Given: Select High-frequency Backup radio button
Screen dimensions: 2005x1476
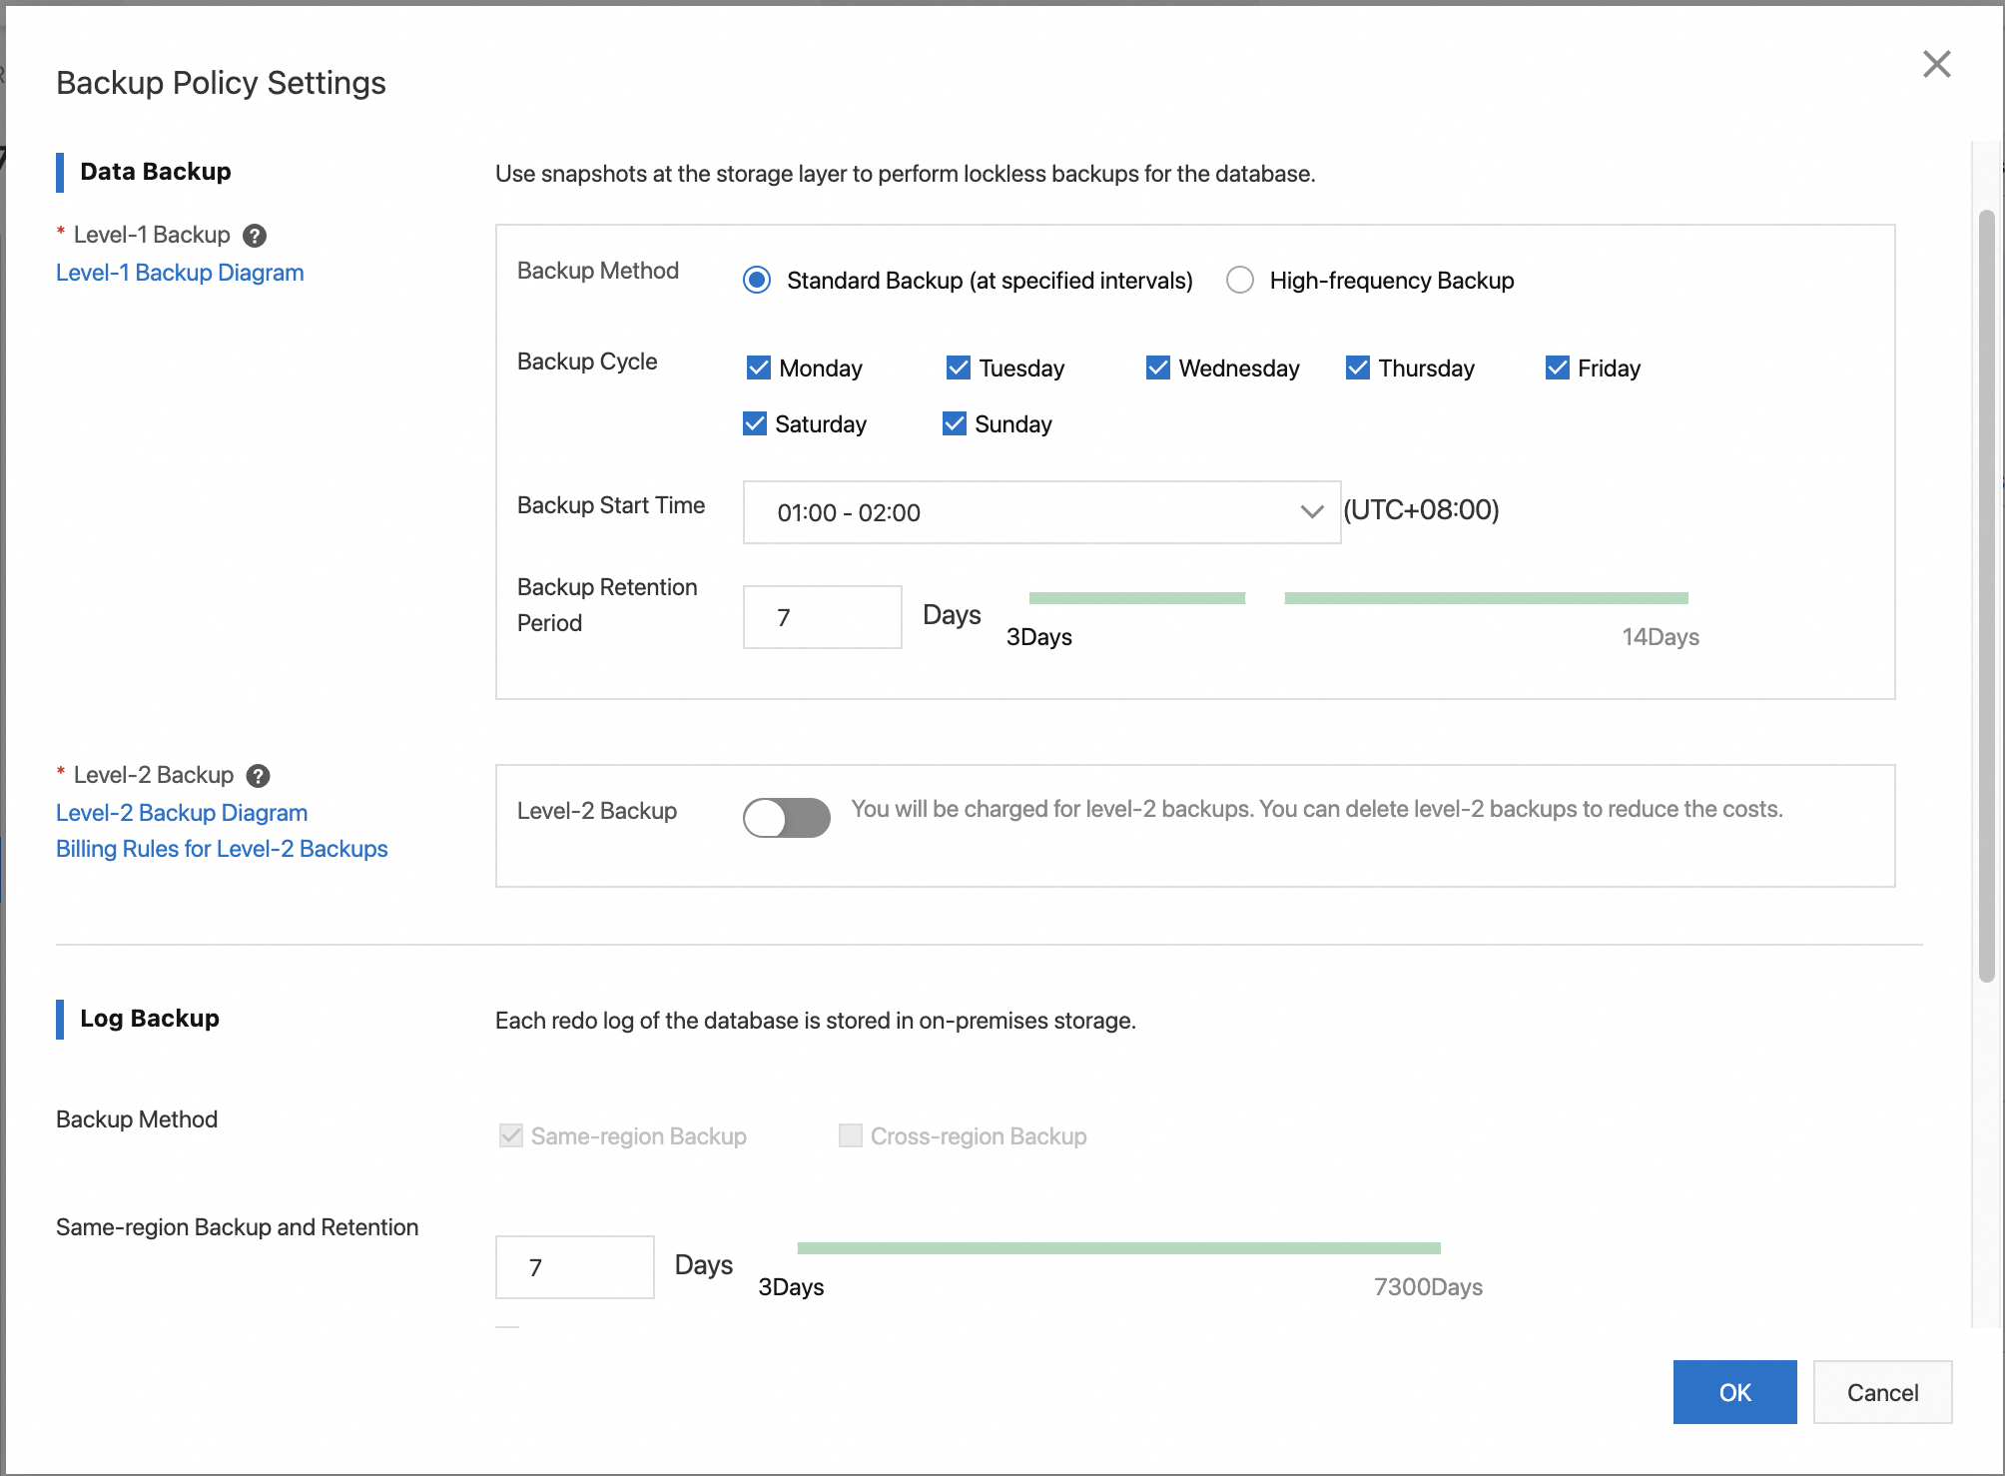Looking at the screenshot, I should (1241, 281).
